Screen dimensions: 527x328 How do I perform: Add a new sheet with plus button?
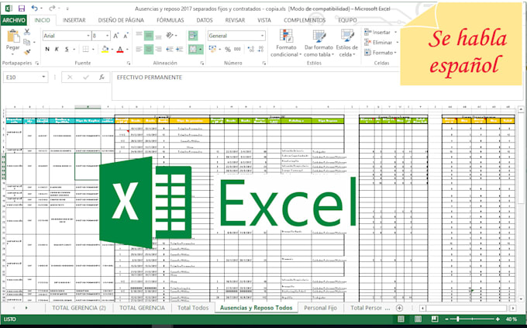[x=399, y=308]
